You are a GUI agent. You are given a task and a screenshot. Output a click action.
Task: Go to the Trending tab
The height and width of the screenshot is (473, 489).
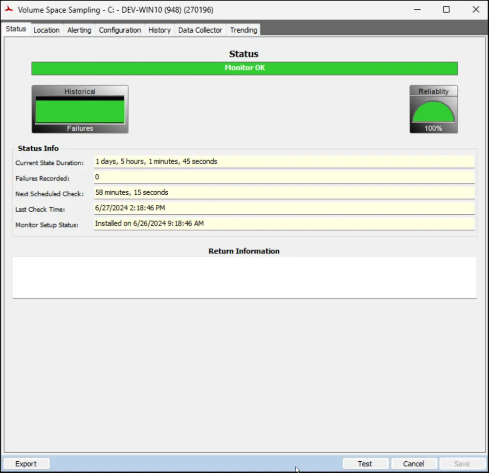point(244,30)
